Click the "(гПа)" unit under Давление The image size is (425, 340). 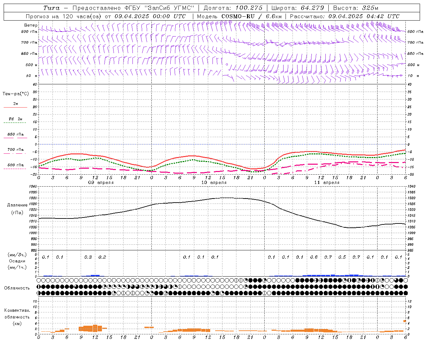pos(17,213)
